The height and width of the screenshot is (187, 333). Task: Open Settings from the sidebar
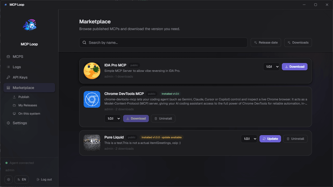tap(29, 123)
